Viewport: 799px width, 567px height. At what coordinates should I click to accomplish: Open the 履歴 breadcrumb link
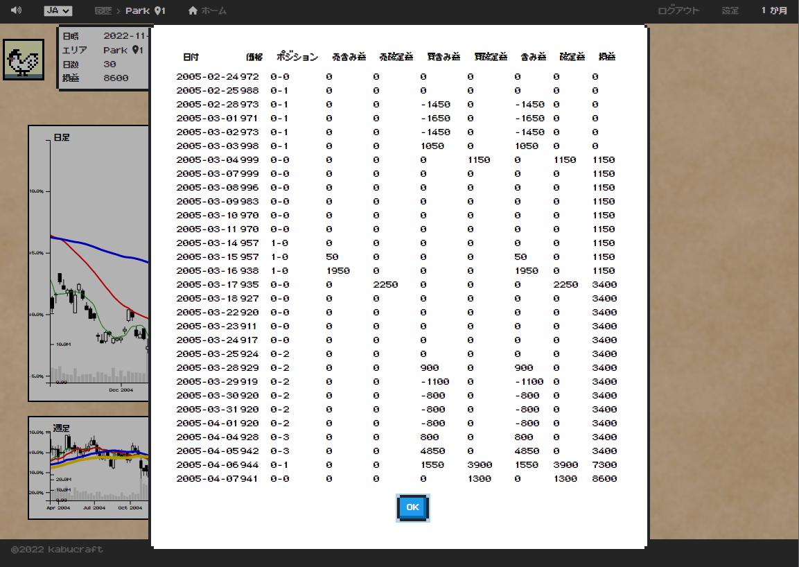coord(103,11)
